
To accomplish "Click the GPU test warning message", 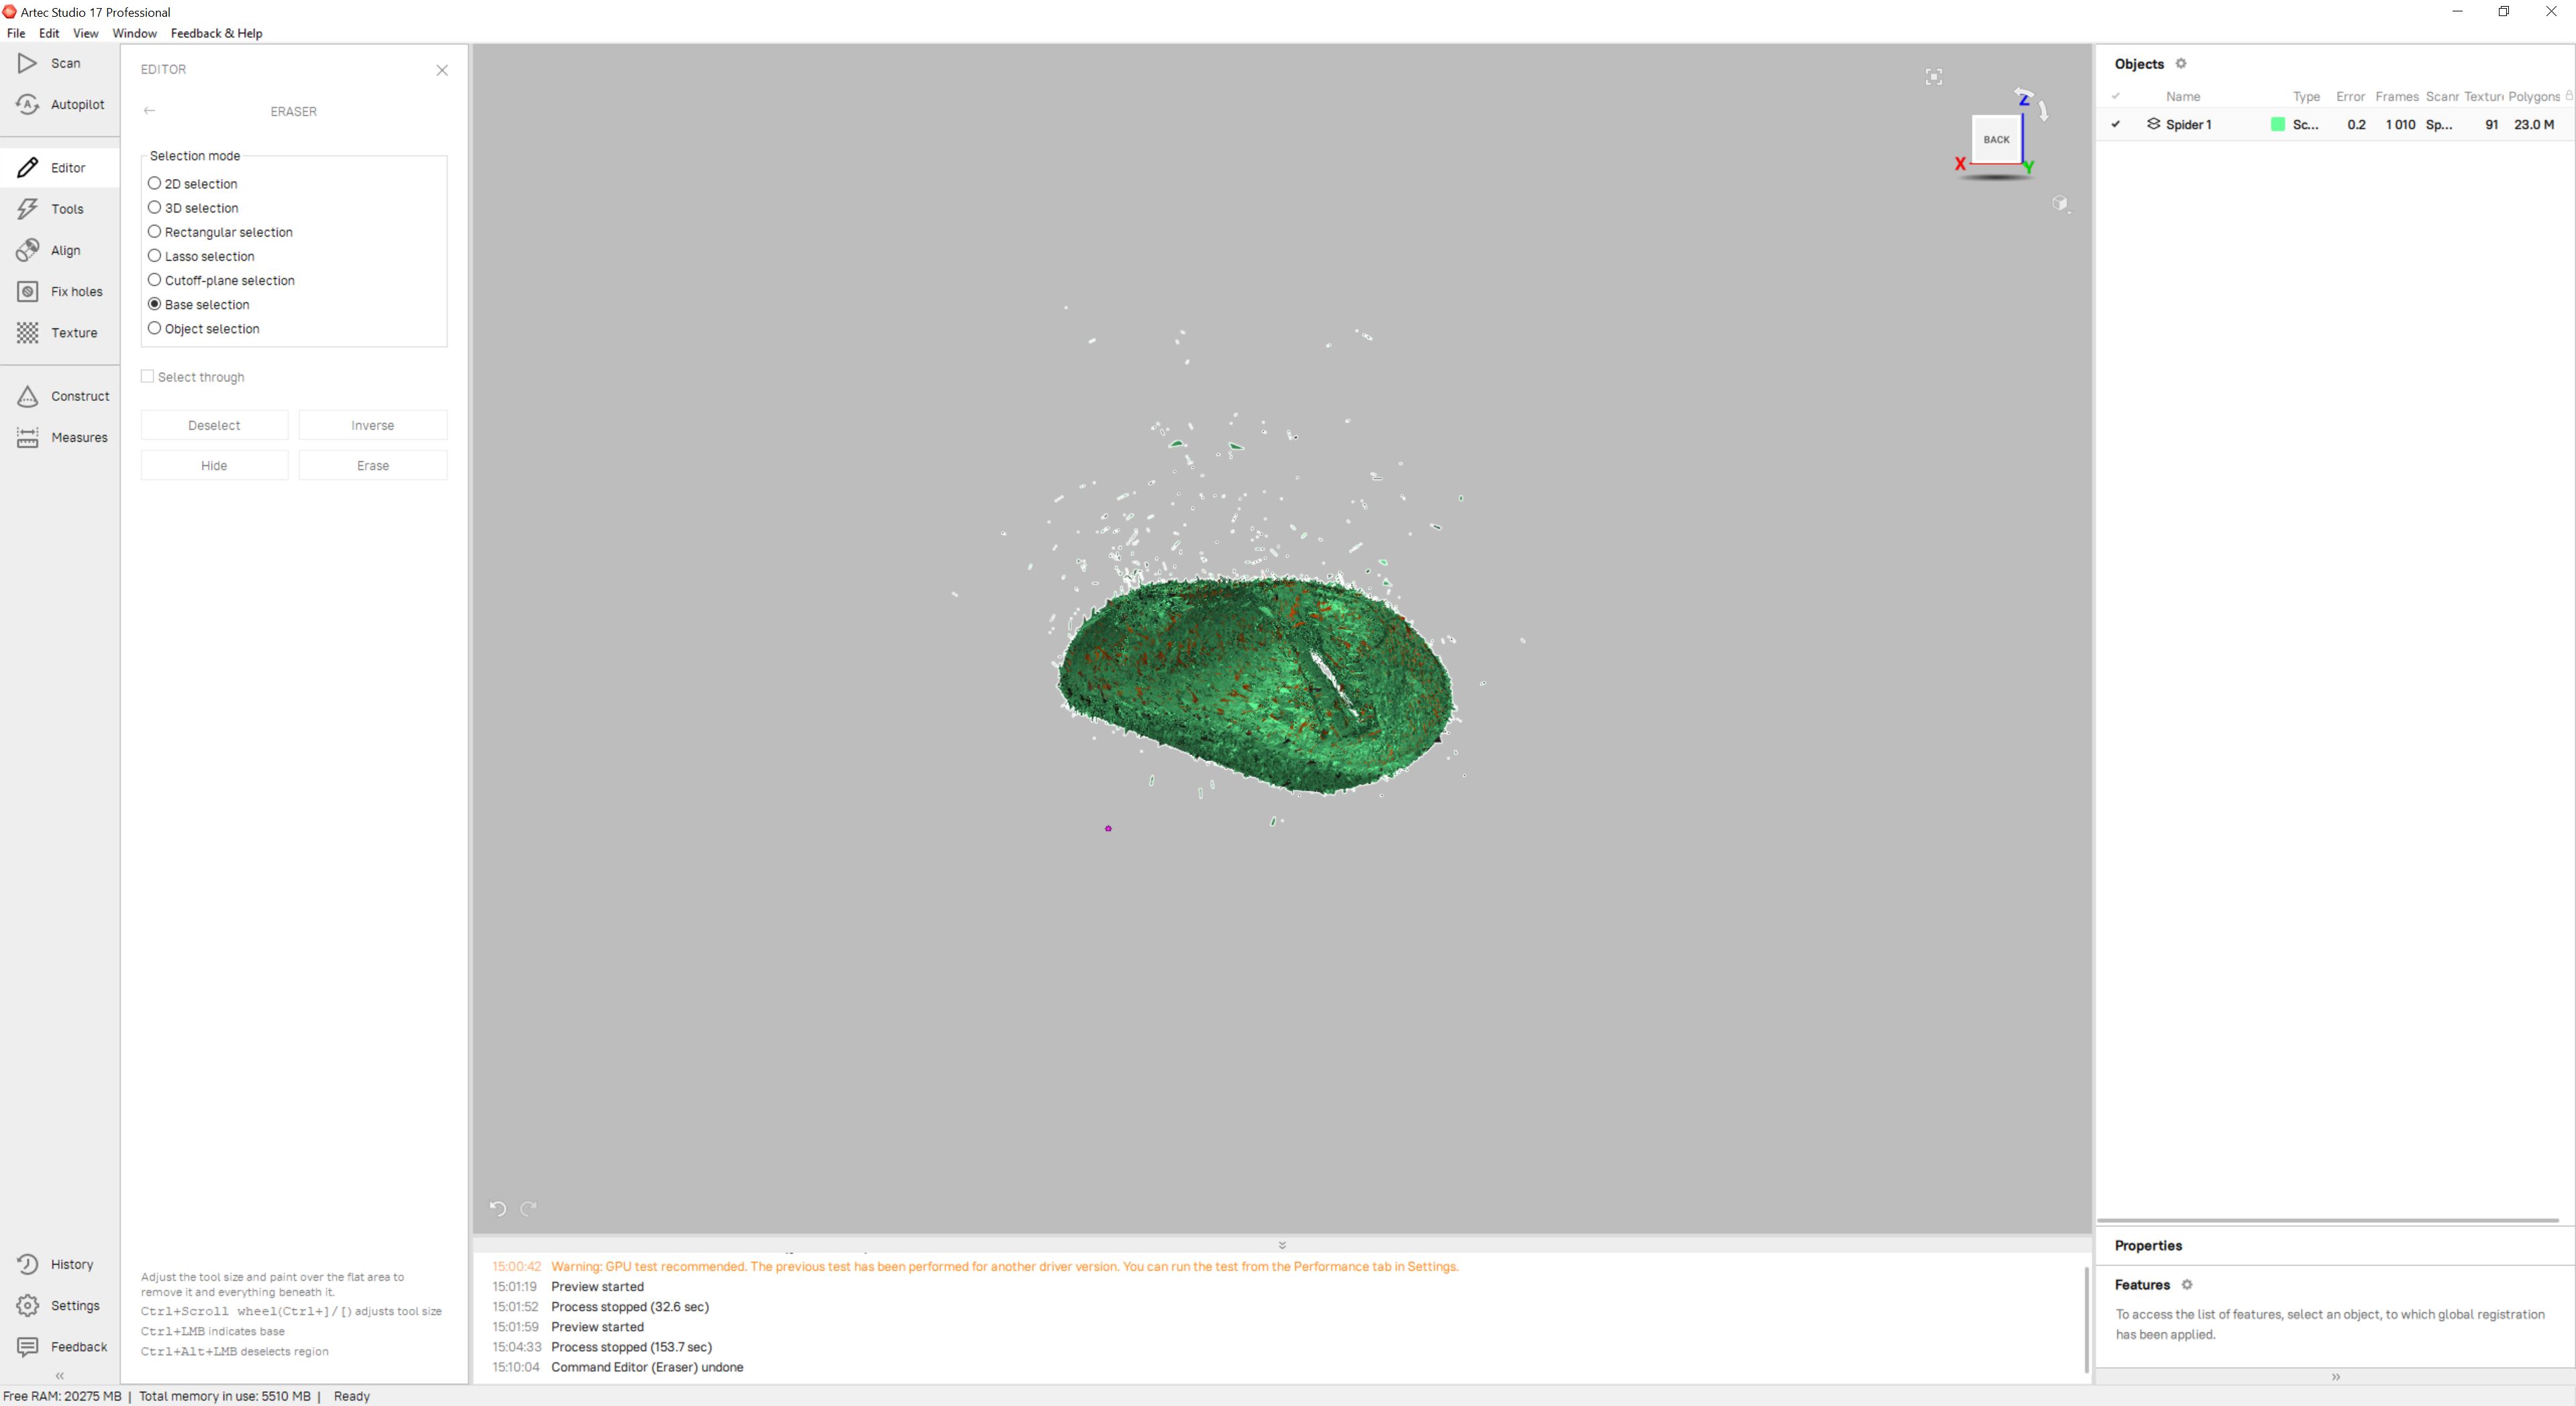I will (1004, 1266).
